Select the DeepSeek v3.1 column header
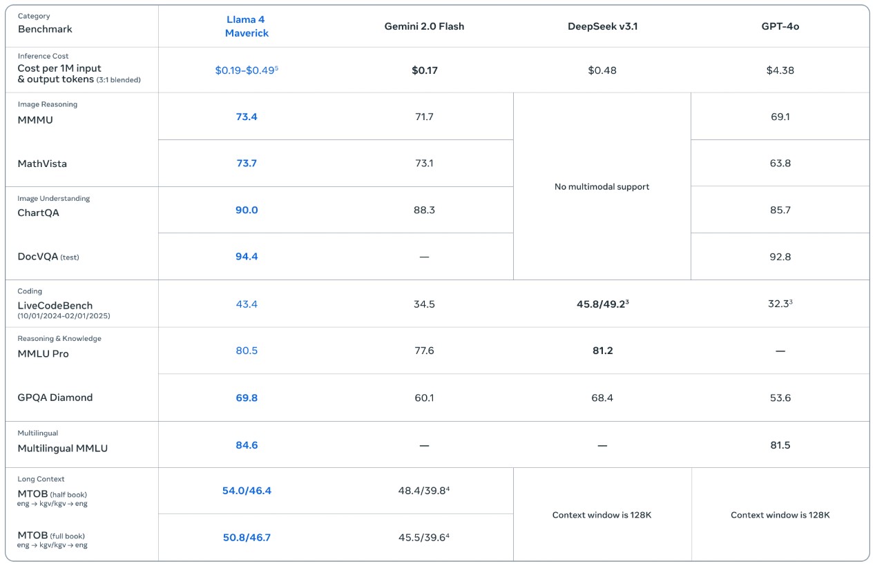The image size is (875, 568). point(601,26)
